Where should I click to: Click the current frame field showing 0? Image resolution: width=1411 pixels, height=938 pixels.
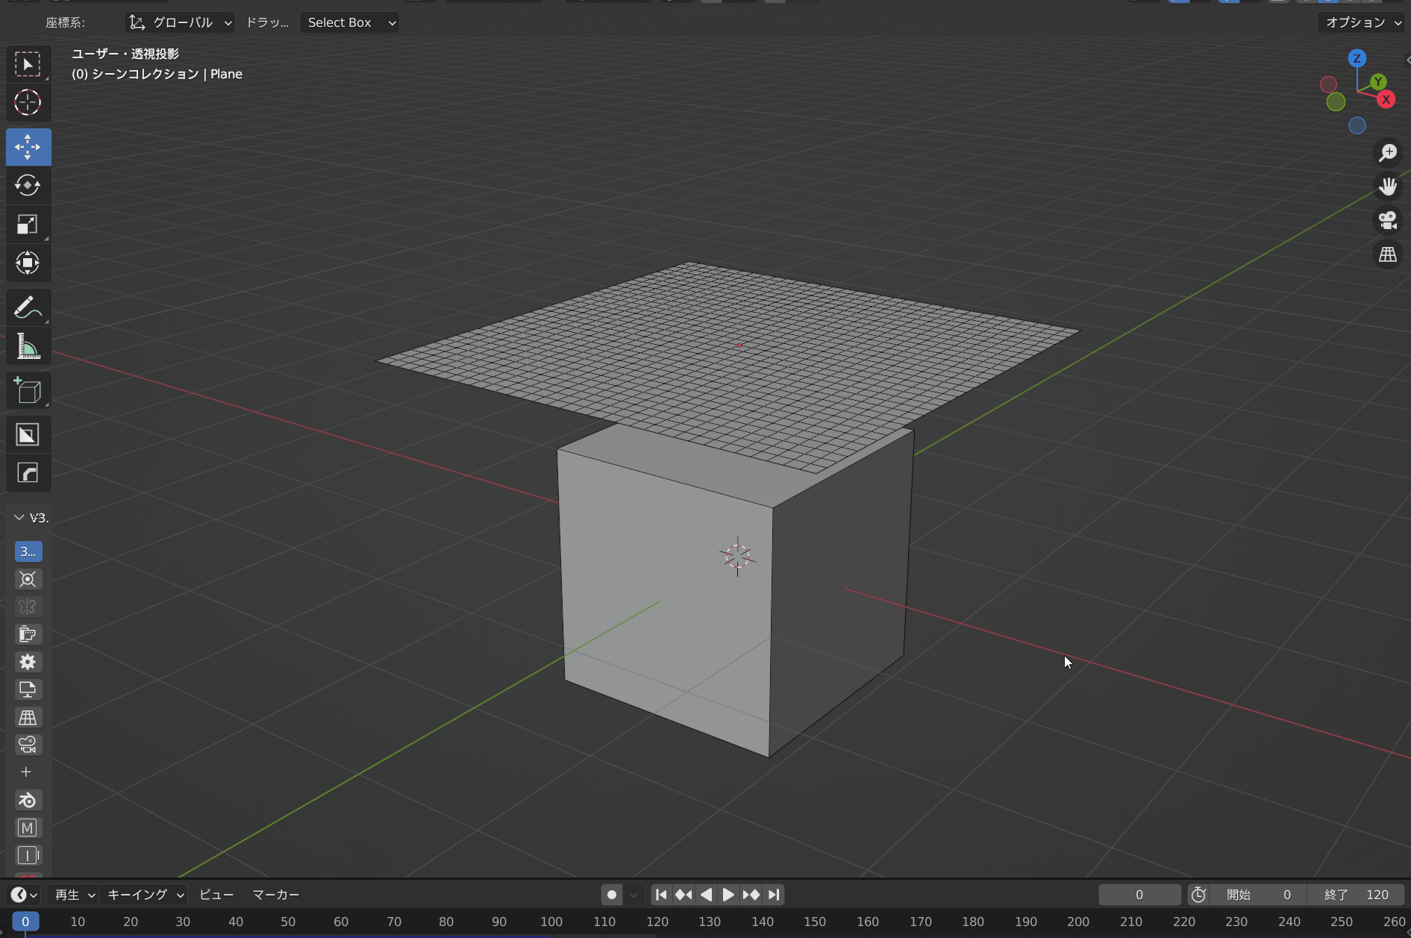pos(1139,895)
